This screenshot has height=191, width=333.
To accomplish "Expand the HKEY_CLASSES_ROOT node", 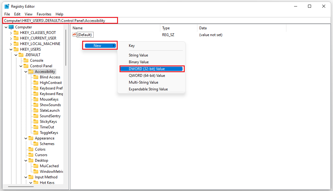I will pyautogui.click(x=11, y=33).
